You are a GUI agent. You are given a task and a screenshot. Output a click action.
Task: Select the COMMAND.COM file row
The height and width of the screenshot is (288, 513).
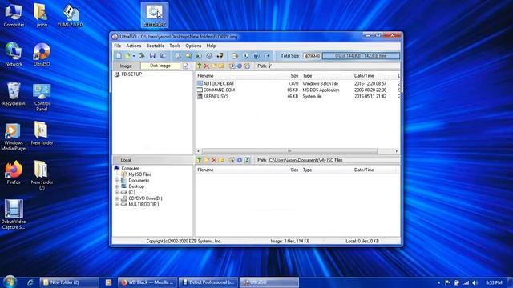(297, 90)
